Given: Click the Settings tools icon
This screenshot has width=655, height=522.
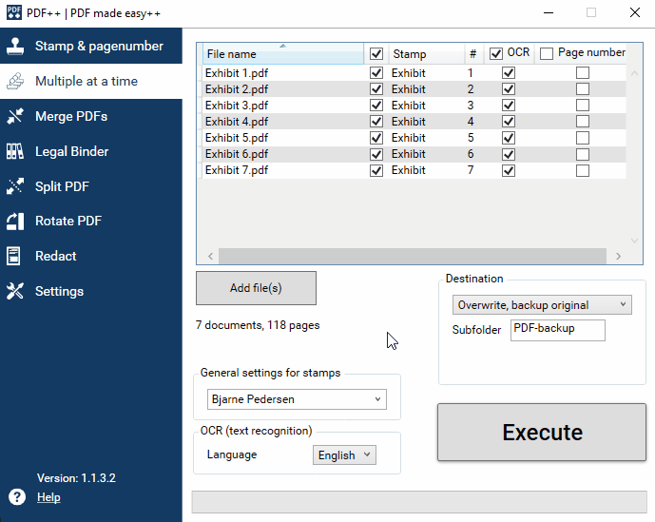Looking at the screenshot, I should (x=15, y=291).
